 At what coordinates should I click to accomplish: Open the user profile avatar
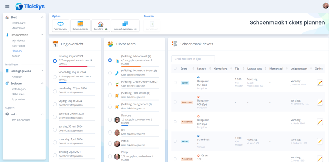326,5
